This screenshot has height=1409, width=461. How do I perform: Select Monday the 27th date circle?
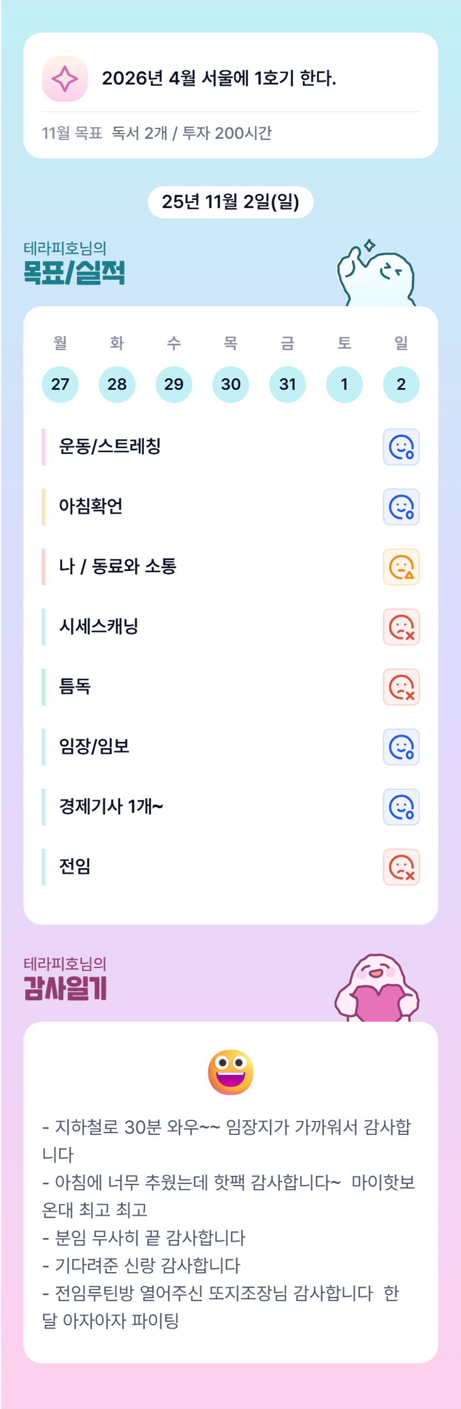click(60, 384)
